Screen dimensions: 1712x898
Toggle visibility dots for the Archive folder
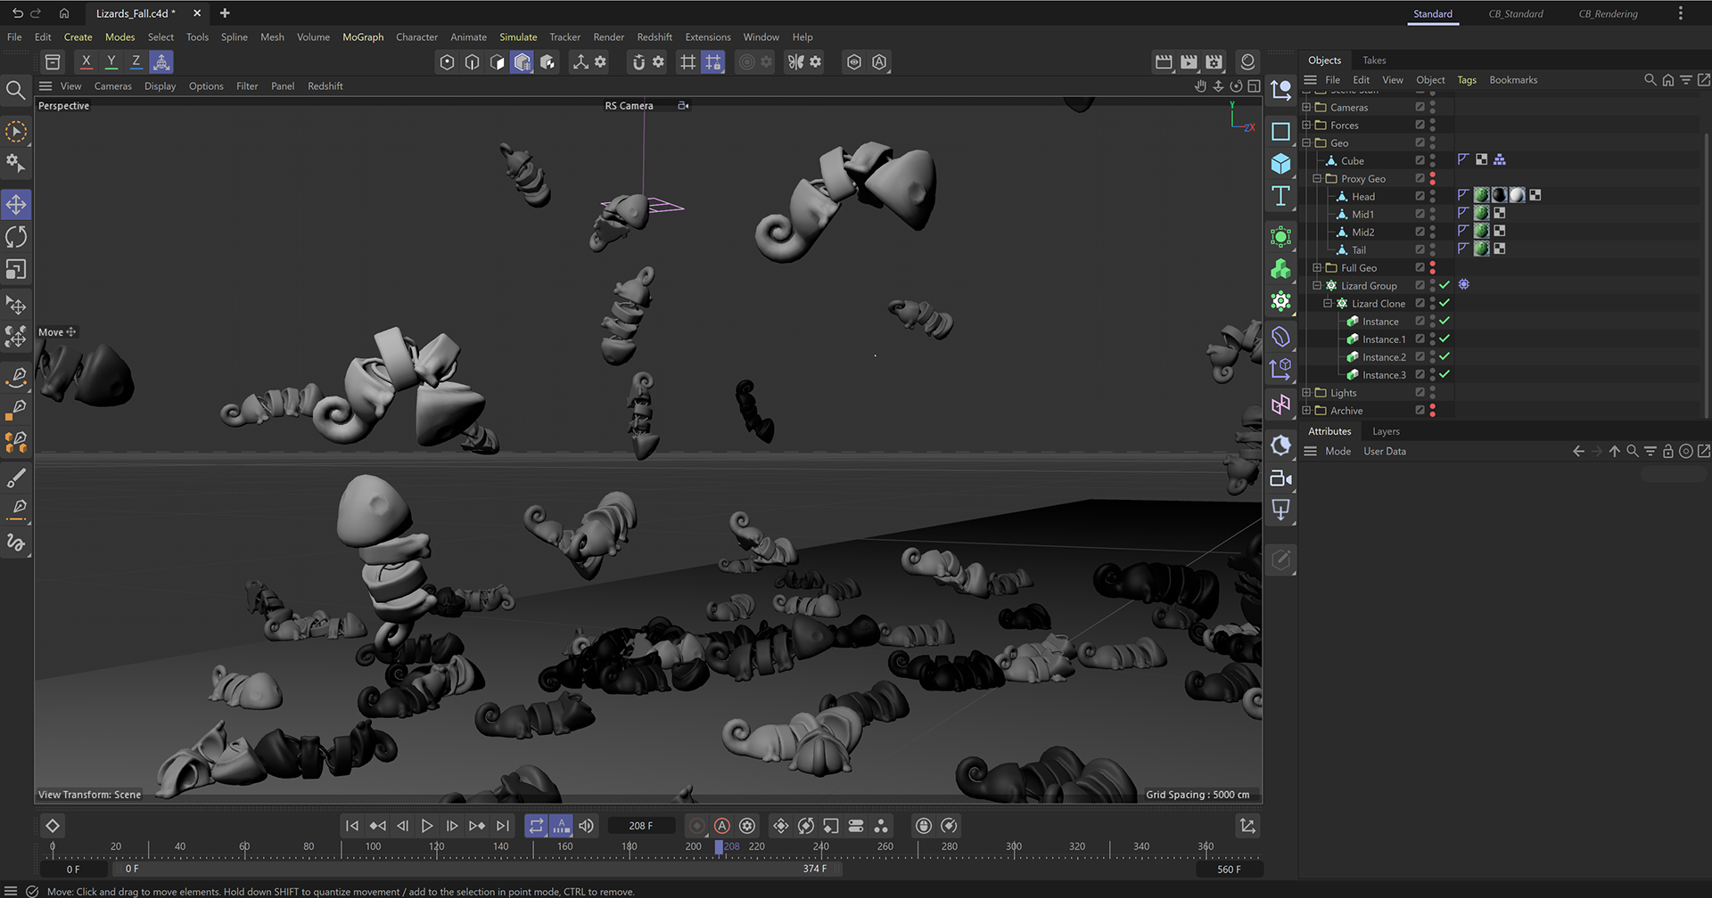point(1432,410)
